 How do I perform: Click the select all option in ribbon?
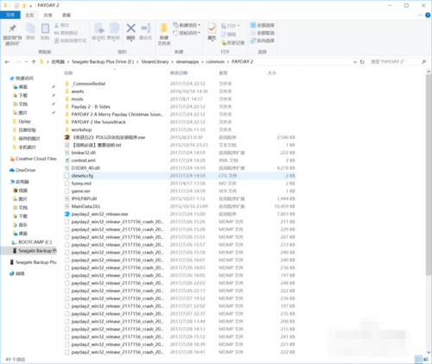263,25
